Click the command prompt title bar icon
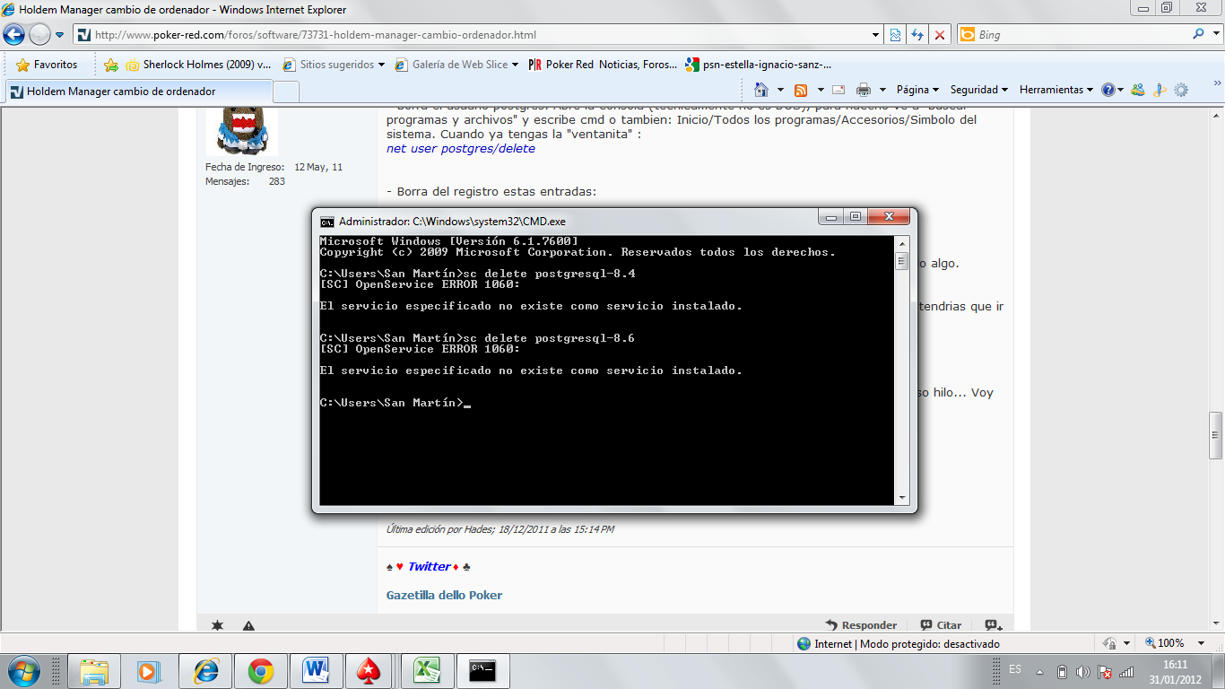This screenshot has width=1225, height=689. pos(327,222)
